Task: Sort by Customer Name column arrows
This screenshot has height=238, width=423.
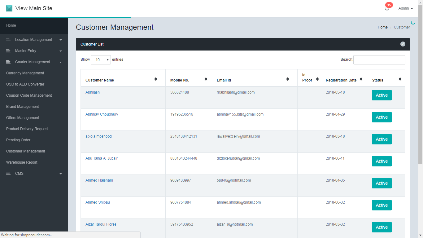Action: tap(156, 79)
